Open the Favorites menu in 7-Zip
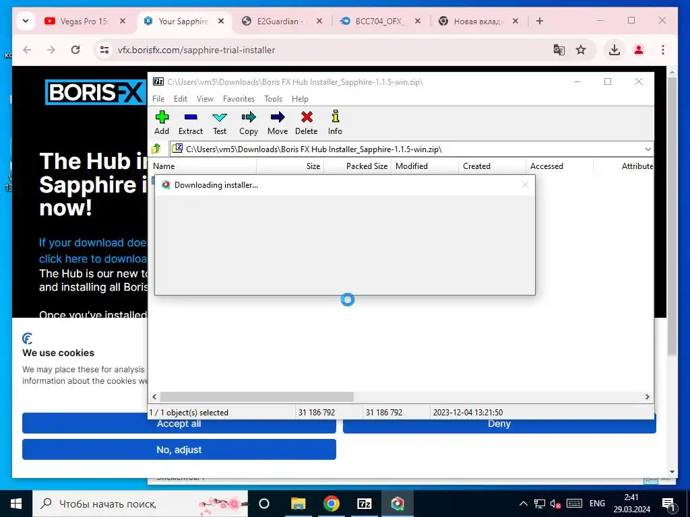Viewport: 690px width, 517px height. (239, 99)
